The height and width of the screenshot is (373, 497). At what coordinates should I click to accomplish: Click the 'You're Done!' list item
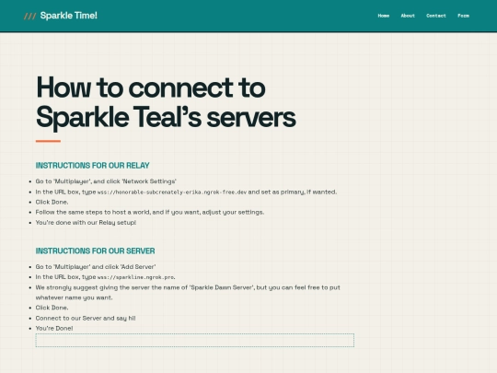[54, 328]
